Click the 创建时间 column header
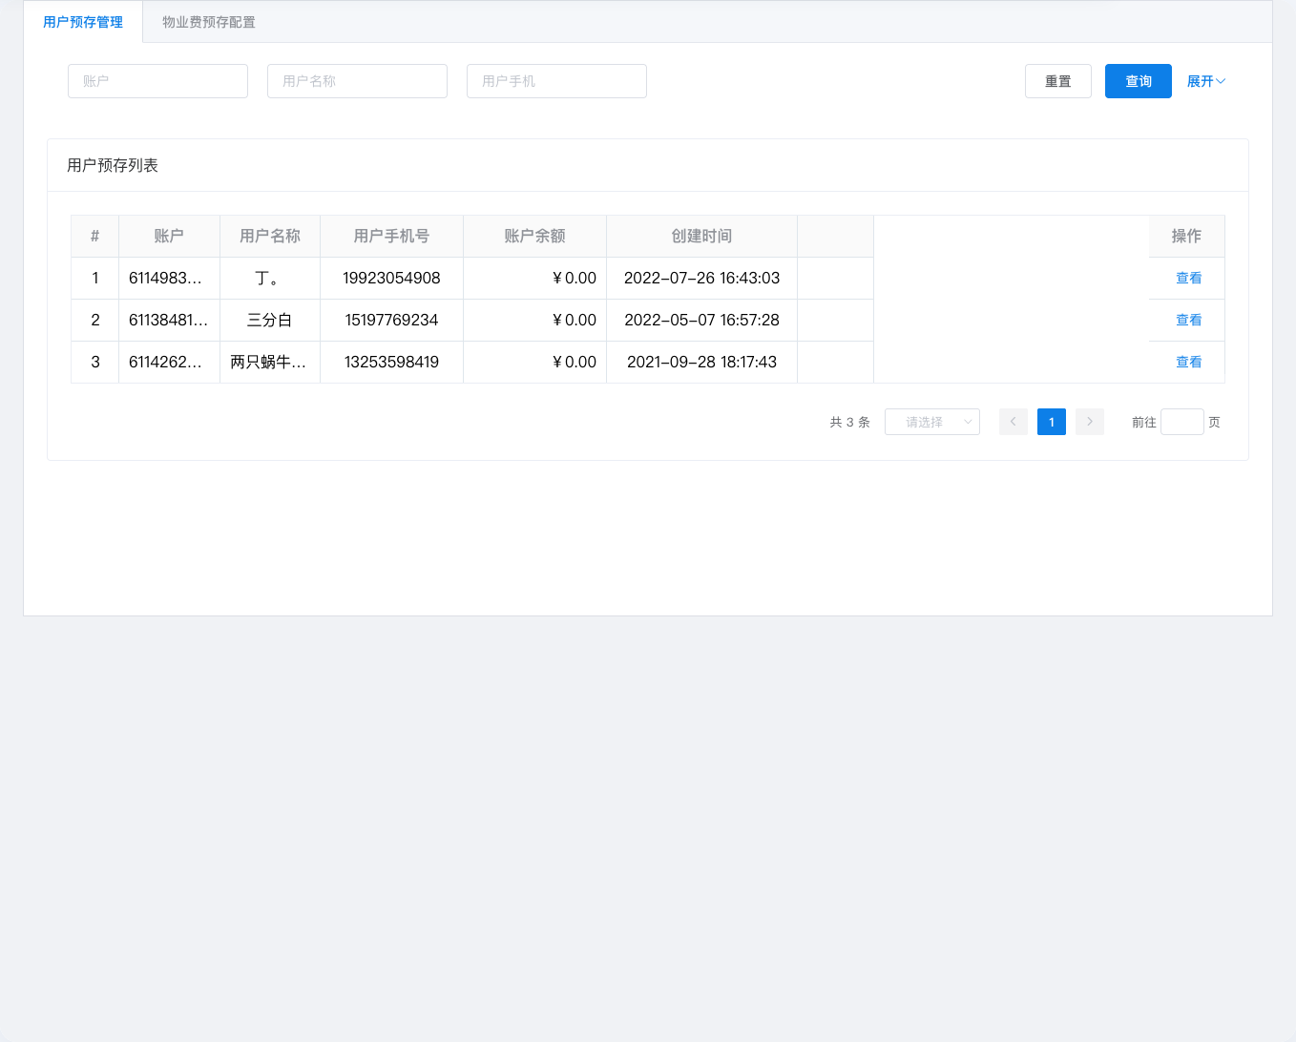Screen dimensions: 1296x1042 701,236
